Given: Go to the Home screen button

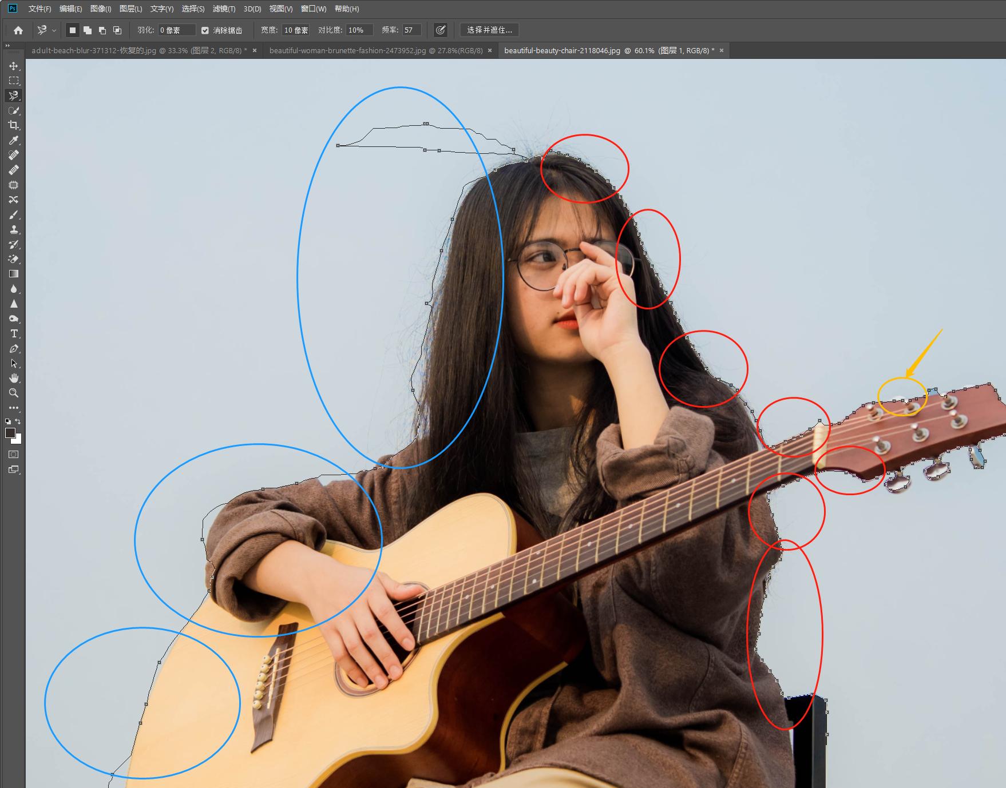Looking at the screenshot, I should click(18, 30).
